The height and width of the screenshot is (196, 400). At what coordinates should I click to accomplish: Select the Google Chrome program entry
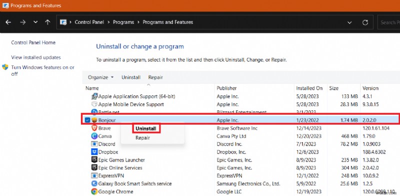point(116,192)
